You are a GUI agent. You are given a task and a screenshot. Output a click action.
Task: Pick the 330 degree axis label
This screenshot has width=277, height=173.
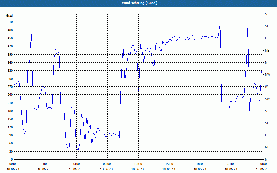10,71
